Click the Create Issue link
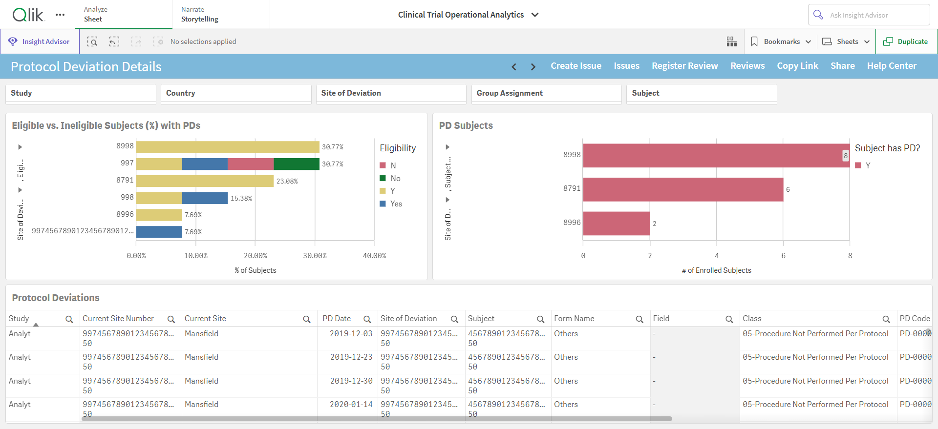The image size is (938, 429). (576, 66)
